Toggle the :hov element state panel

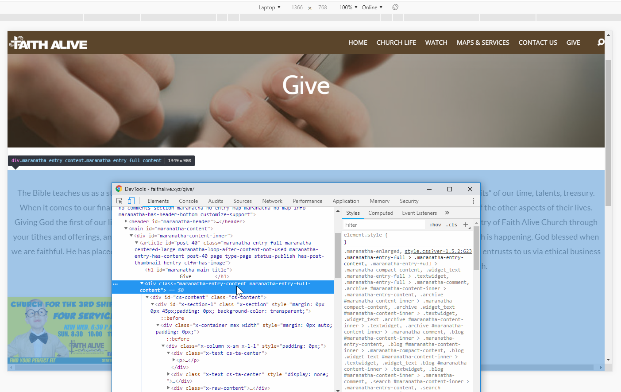436,225
